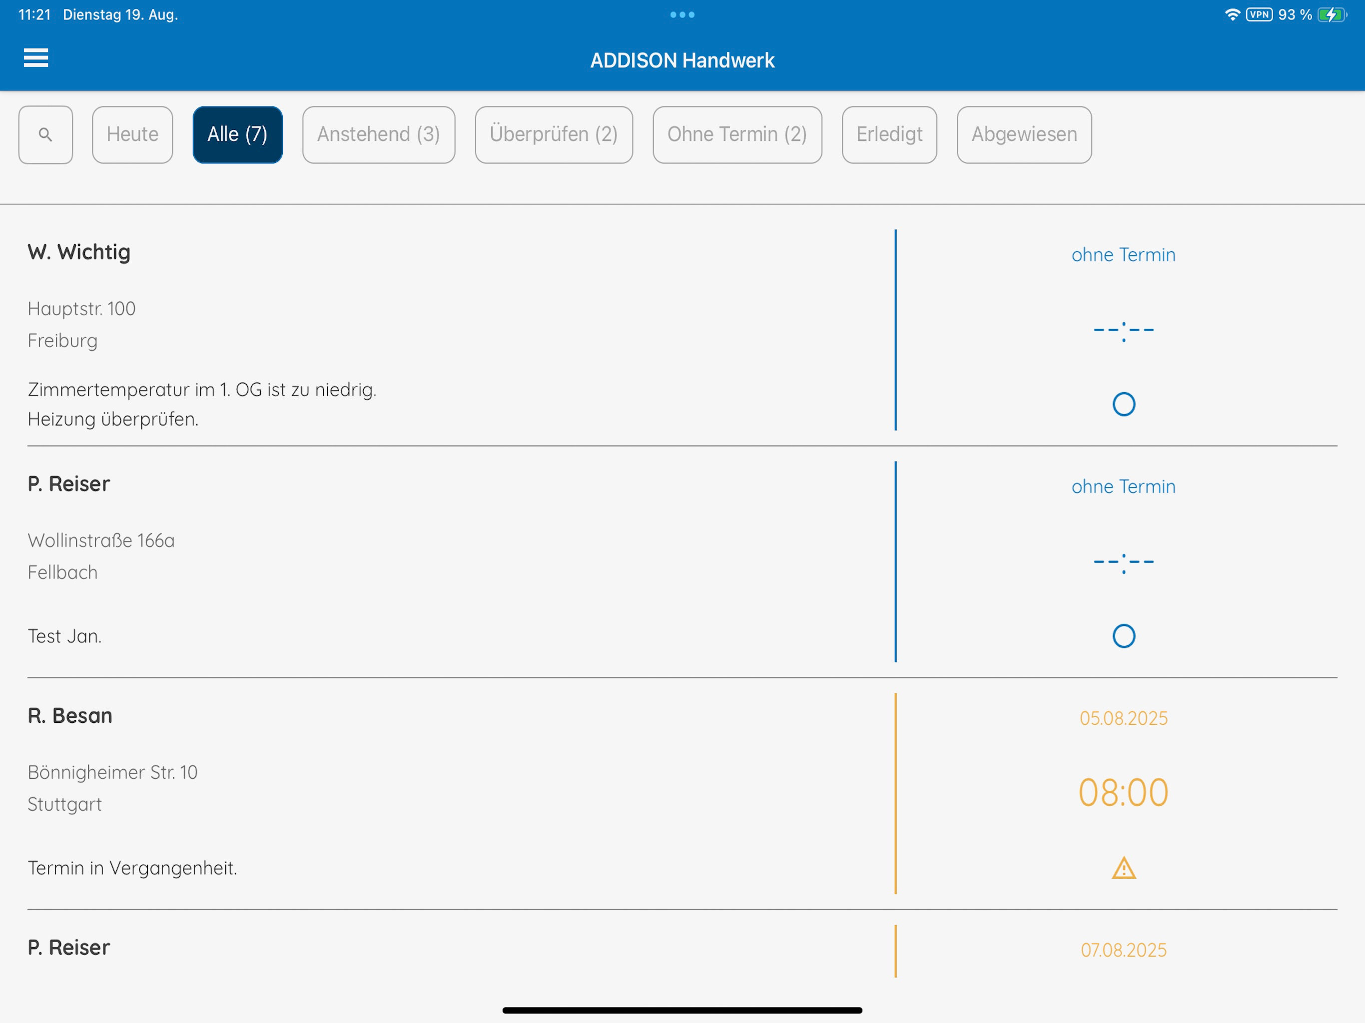Tap the city 'Freiburg'
Screen dimensions: 1365x1023
(62, 341)
